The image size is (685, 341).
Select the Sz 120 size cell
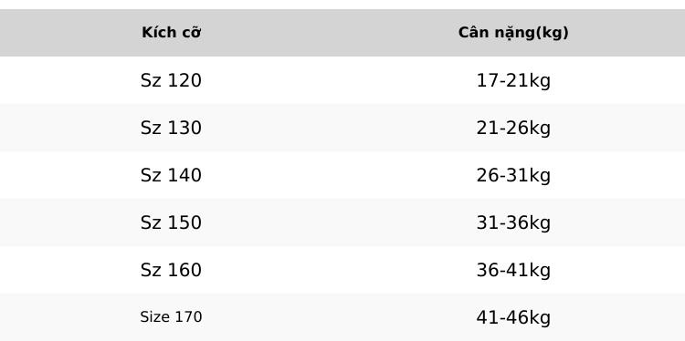pos(172,80)
